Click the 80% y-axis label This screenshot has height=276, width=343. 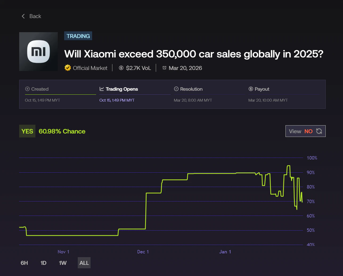(311, 187)
